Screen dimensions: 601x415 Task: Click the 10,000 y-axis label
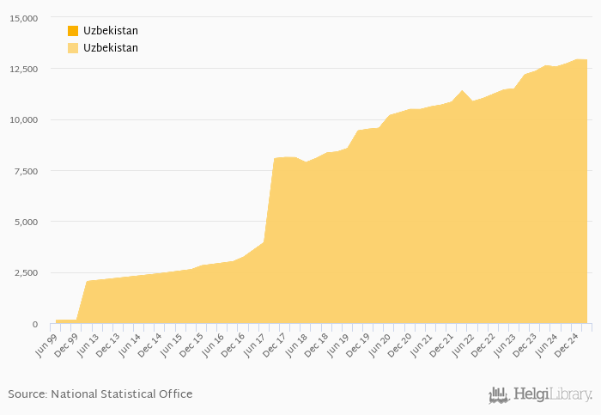pos(22,120)
